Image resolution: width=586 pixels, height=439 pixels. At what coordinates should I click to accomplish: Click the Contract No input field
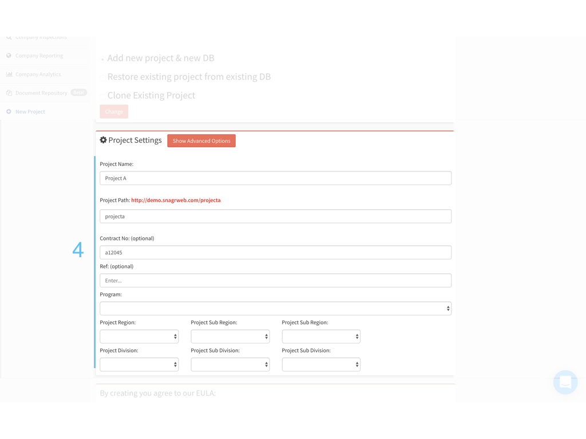point(275,252)
